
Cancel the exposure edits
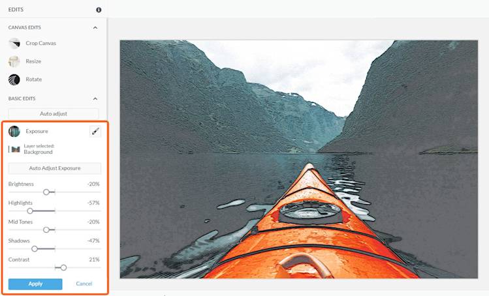[84, 284]
